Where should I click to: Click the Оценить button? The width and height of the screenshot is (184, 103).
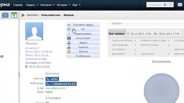coord(83,47)
